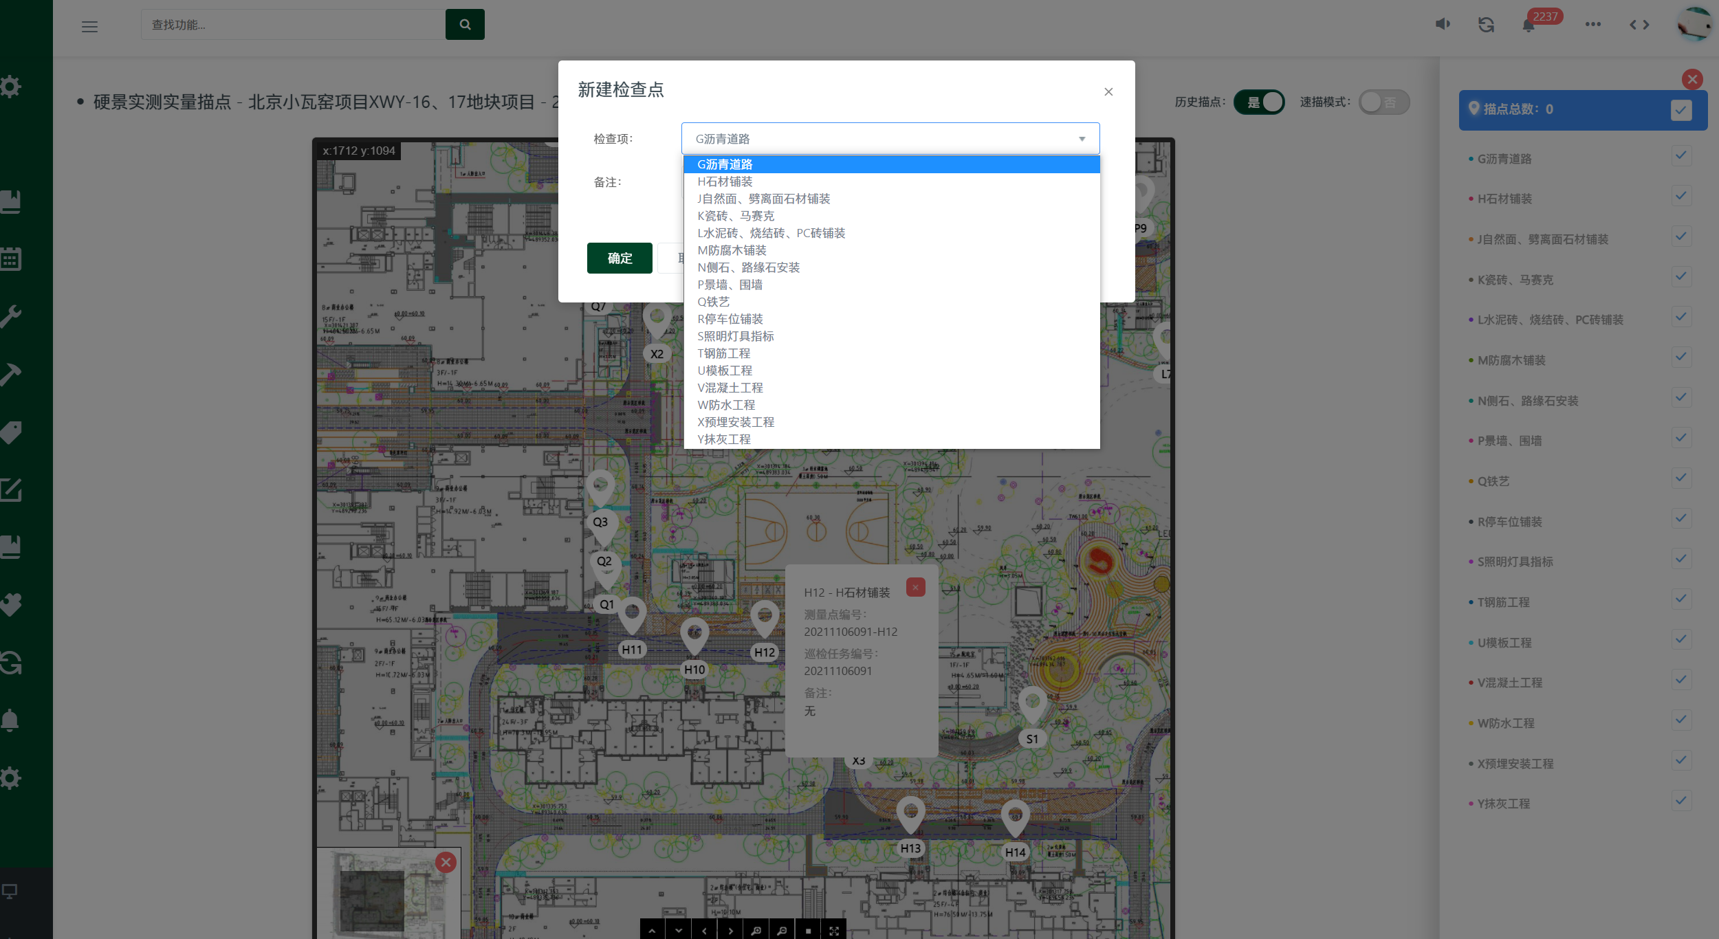Click the H13 map marker pin
1719x939 pixels.
[910, 814]
